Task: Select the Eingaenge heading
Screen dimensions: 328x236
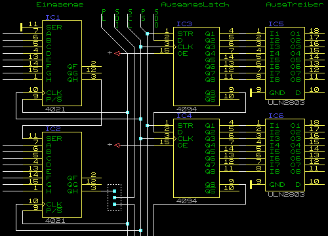Action: click(60, 5)
